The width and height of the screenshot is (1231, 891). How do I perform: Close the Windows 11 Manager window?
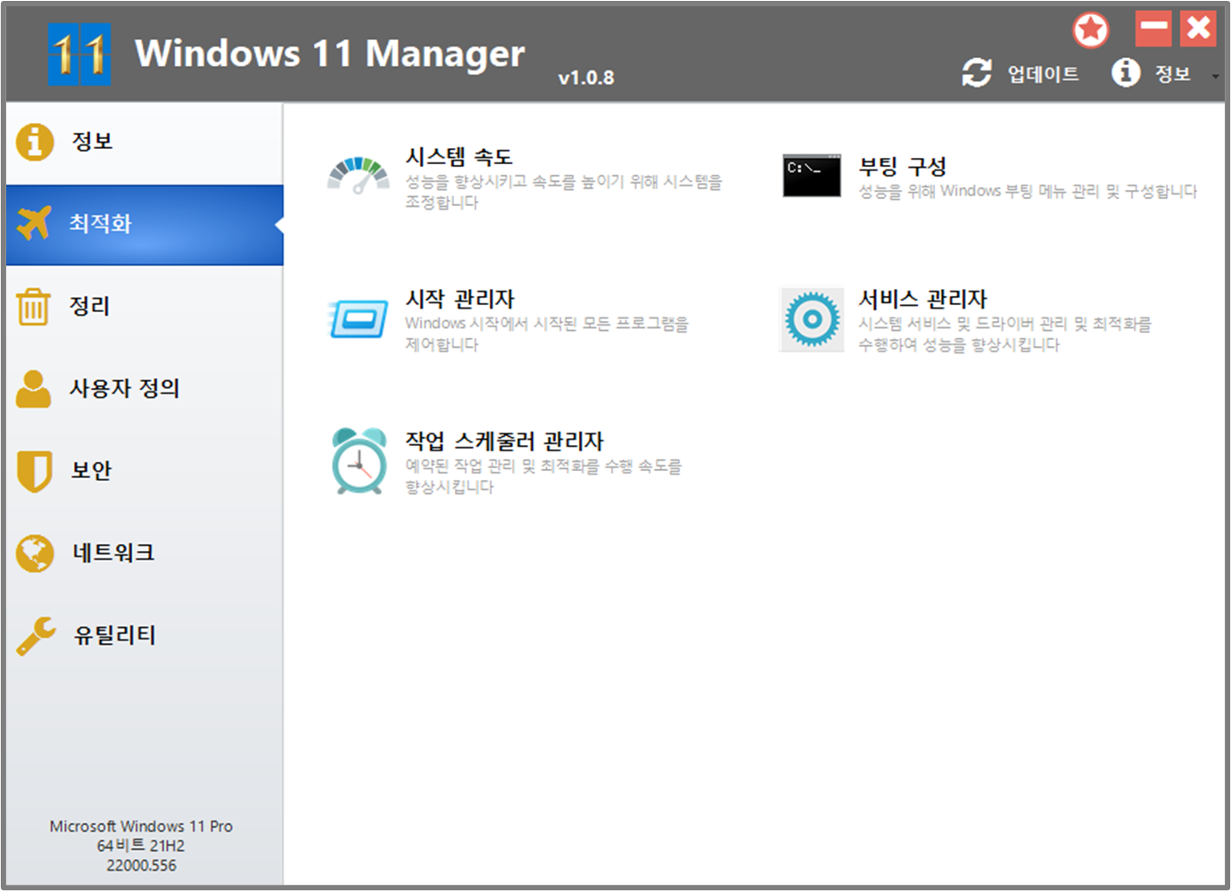click(x=1198, y=29)
